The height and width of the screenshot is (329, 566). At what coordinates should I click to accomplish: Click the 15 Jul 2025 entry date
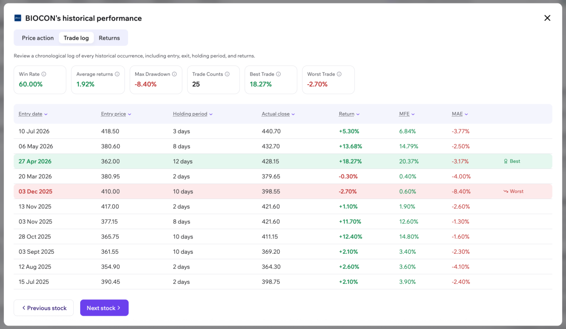click(34, 282)
